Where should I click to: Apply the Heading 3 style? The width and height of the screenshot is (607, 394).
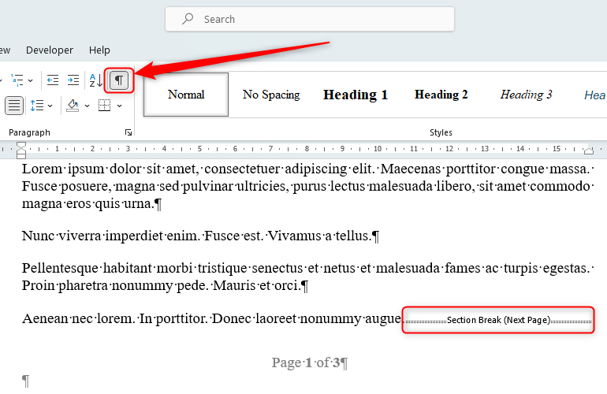click(526, 95)
